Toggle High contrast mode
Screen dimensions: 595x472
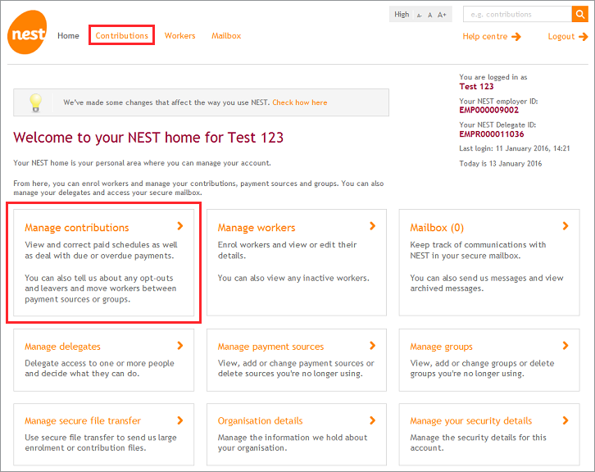[x=402, y=14]
